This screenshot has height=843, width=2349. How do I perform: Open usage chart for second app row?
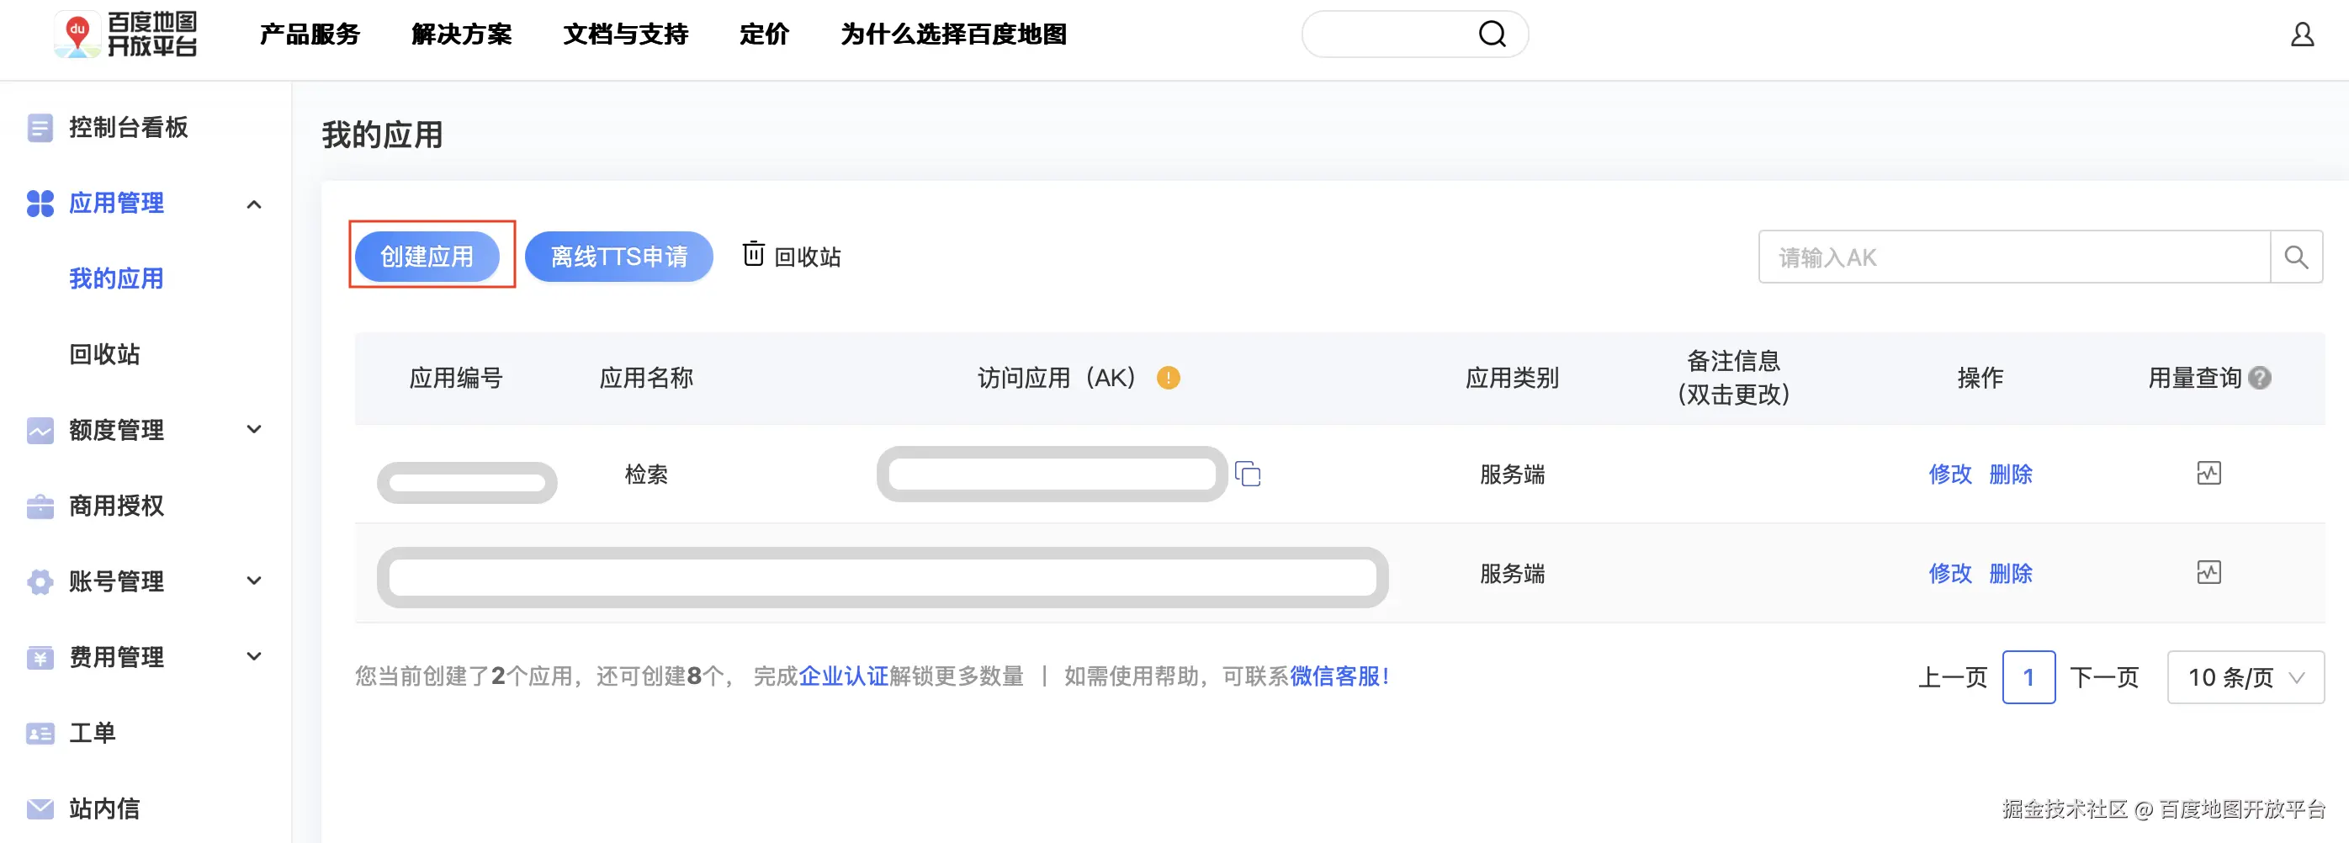coord(2208,573)
